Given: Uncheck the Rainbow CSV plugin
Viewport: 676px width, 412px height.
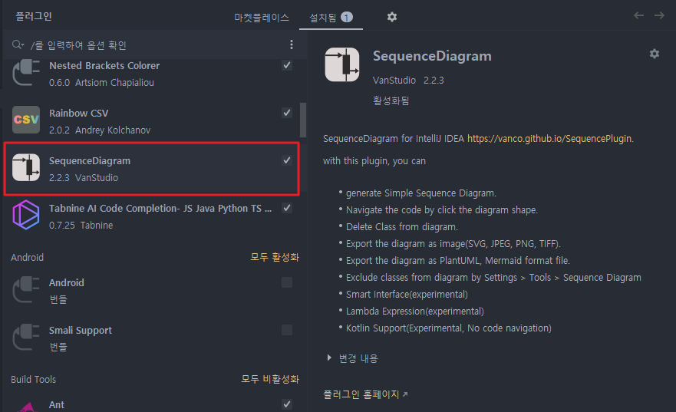Looking at the screenshot, I should 287,113.
